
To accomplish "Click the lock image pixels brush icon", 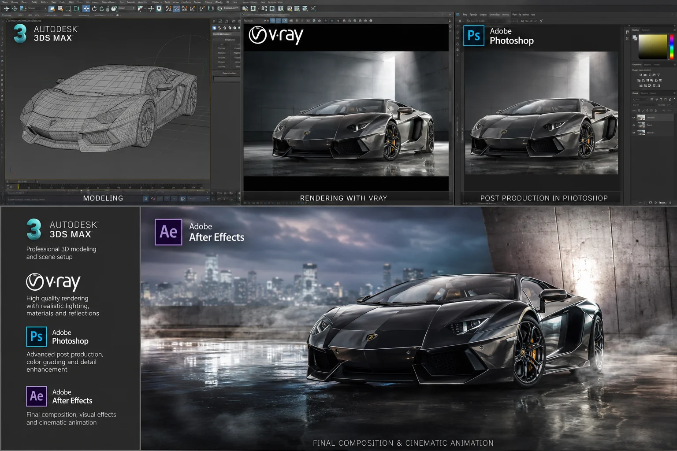I will [x=643, y=111].
